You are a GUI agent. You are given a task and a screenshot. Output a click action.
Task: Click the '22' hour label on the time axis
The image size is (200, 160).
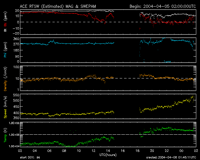[167, 151]
